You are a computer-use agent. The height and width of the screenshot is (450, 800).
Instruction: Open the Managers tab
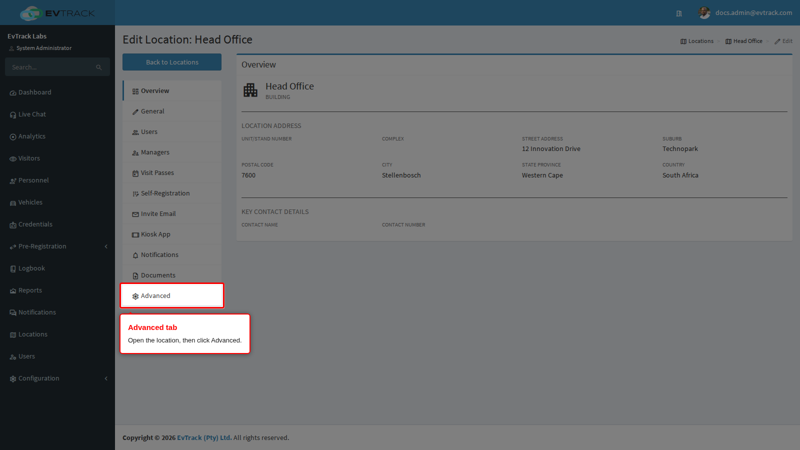(172, 152)
